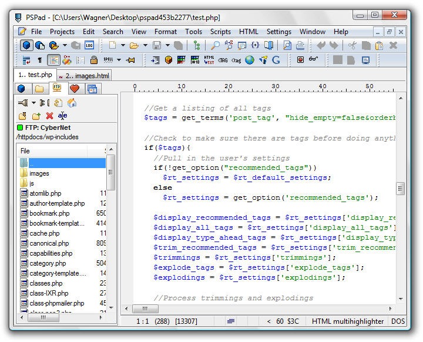Toggle the pin icon in toolbar
The image size is (423, 342).
point(130,60)
